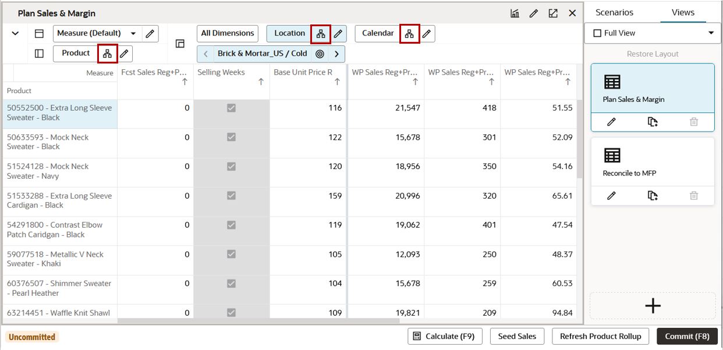Click Refresh Product Rollup button

click(600, 337)
